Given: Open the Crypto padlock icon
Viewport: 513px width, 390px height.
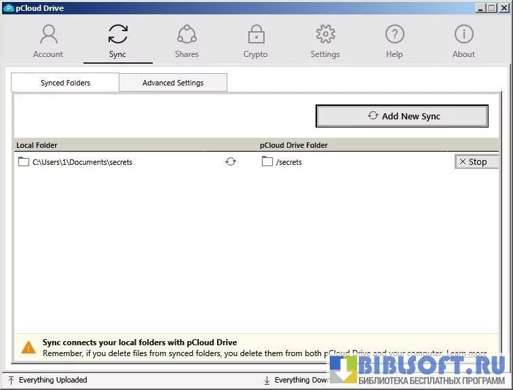Looking at the screenshot, I should coord(256,34).
